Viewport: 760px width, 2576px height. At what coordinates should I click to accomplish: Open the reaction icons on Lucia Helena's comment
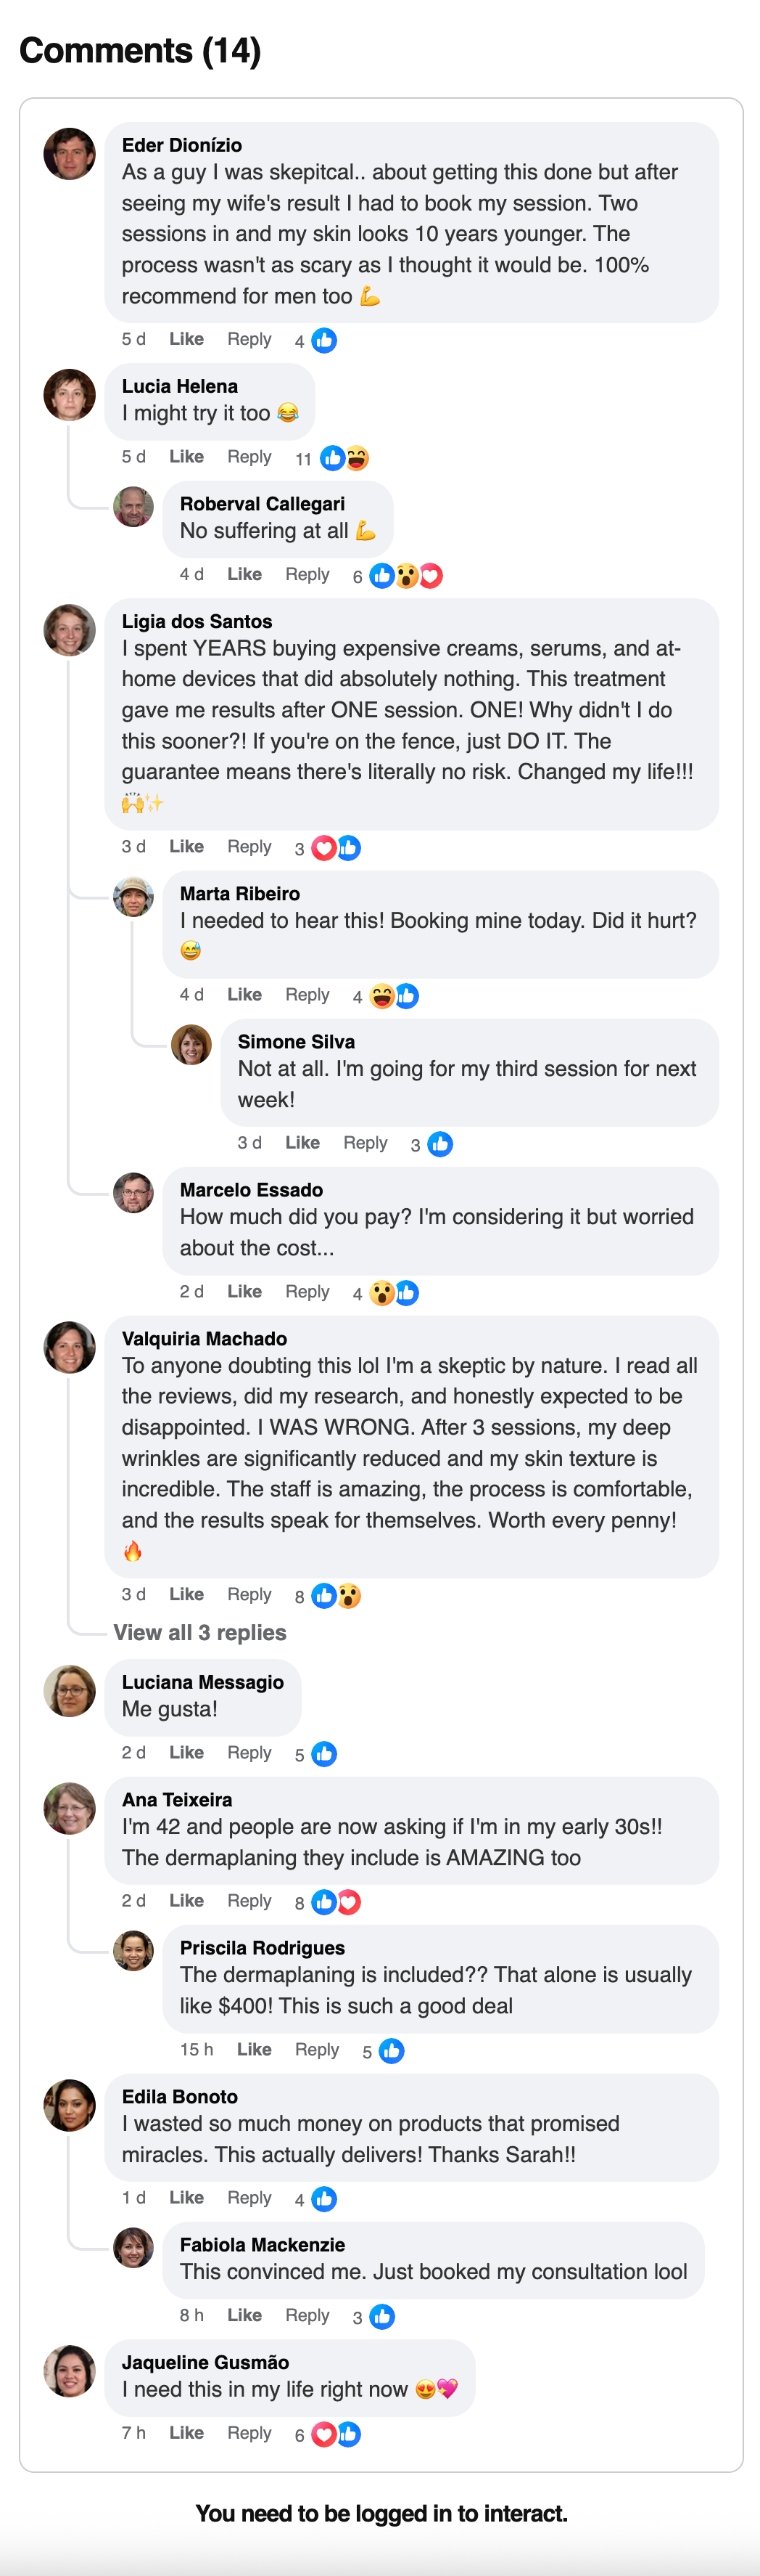tap(344, 459)
